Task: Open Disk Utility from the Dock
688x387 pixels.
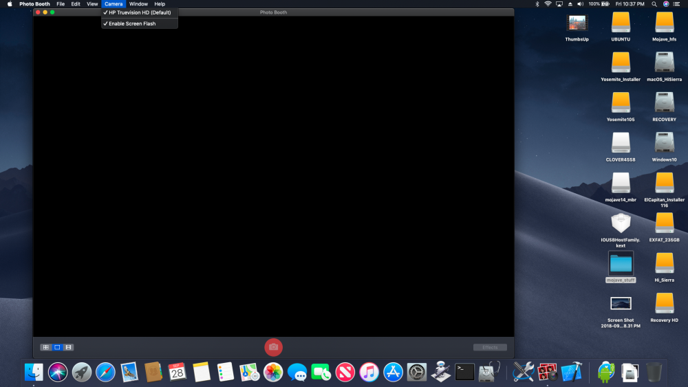Action: (x=488, y=372)
